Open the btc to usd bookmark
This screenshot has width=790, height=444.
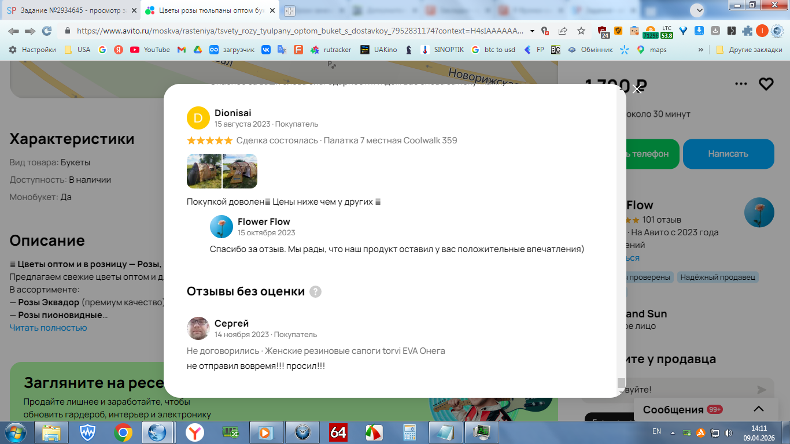pos(493,50)
